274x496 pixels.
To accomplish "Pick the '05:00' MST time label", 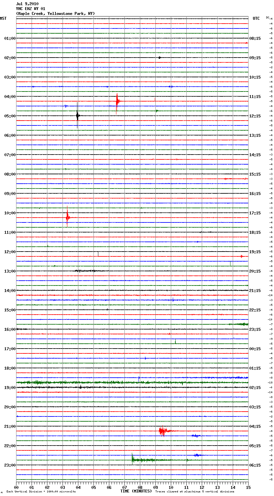I will [x=10, y=116].
